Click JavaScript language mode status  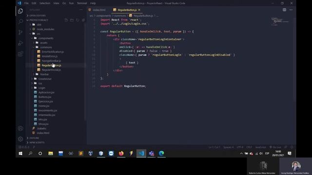click(x=260, y=147)
